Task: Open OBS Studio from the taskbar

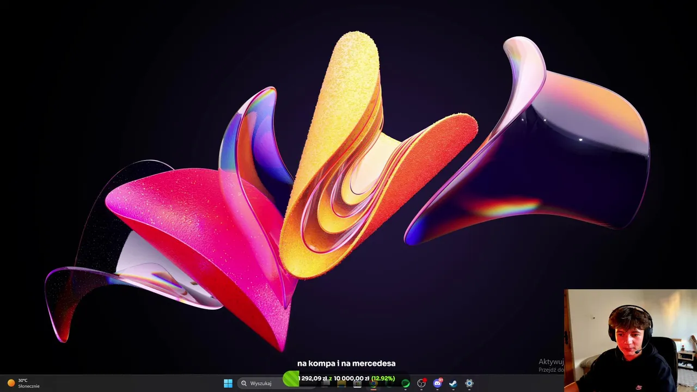Action: [x=421, y=383]
